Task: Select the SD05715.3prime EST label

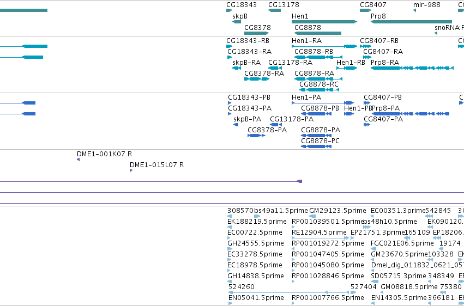Action: 399,276
